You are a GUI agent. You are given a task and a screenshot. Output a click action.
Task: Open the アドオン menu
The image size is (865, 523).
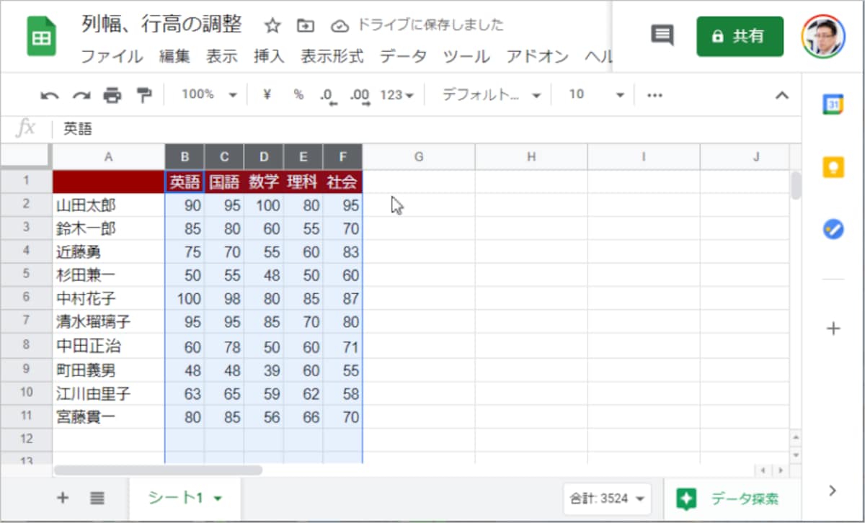537,56
